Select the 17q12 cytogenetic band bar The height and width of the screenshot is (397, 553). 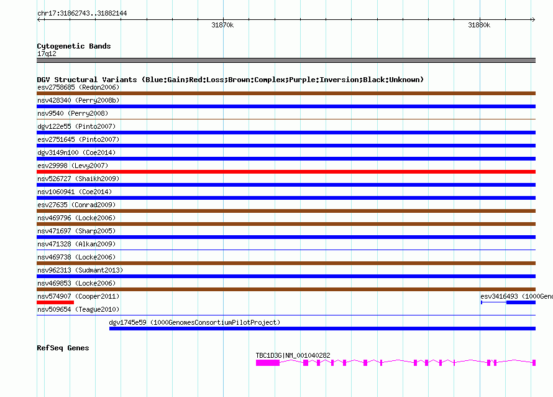(x=286, y=60)
